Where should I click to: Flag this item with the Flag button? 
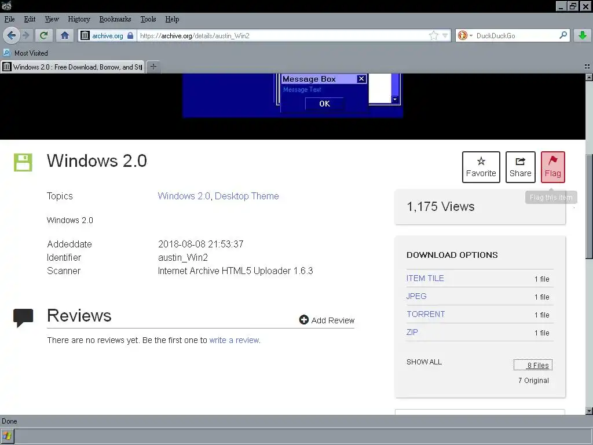click(x=552, y=167)
